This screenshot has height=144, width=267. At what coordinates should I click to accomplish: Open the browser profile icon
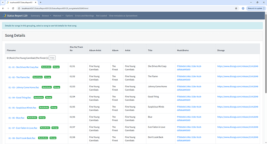pyautogui.click(x=243, y=8)
